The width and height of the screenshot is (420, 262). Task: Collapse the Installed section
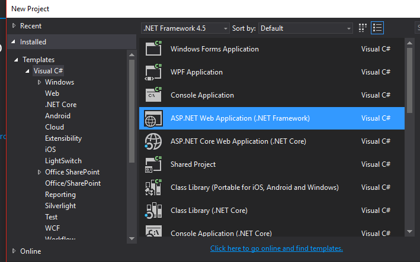(x=14, y=42)
